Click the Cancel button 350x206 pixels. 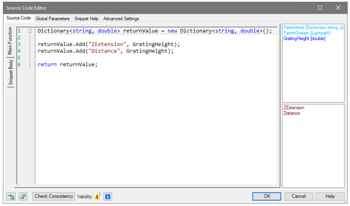(x=299, y=196)
